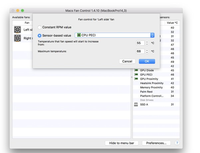This screenshot has width=200, height=153.
Task: Click the Platform Controller value 34
Action: [172, 96]
